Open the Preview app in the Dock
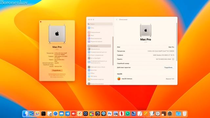210x118 pixels. pyautogui.click(x=115, y=114)
